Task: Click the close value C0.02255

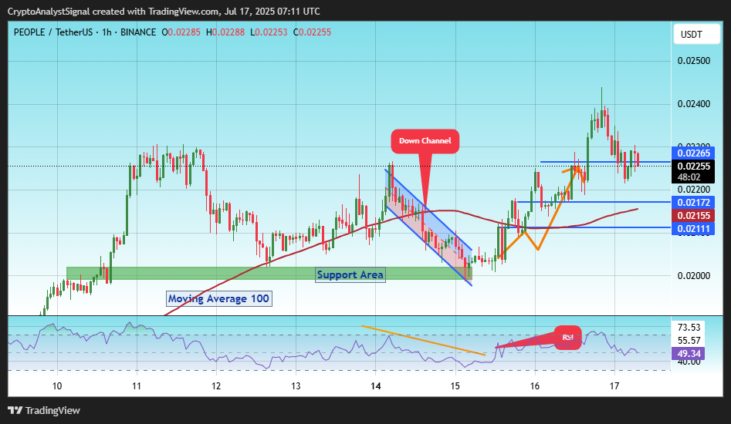Action: pyautogui.click(x=313, y=32)
